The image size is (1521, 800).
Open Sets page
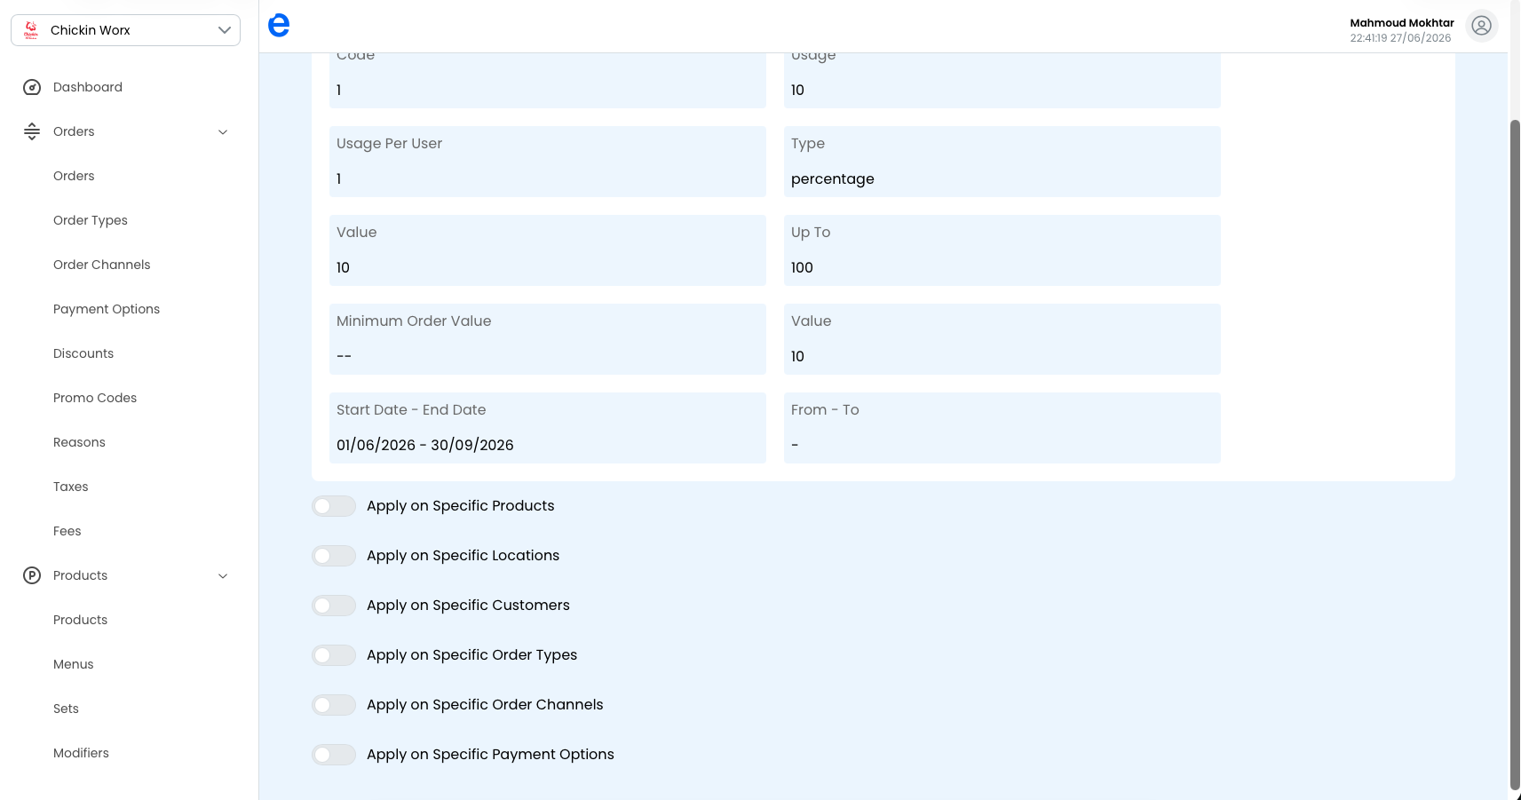(66, 709)
